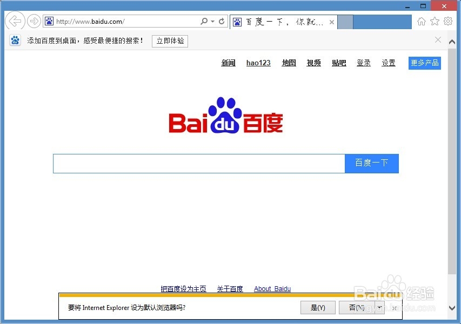Open the hao123 link
This screenshot has height=324, width=461.
[258, 63]
